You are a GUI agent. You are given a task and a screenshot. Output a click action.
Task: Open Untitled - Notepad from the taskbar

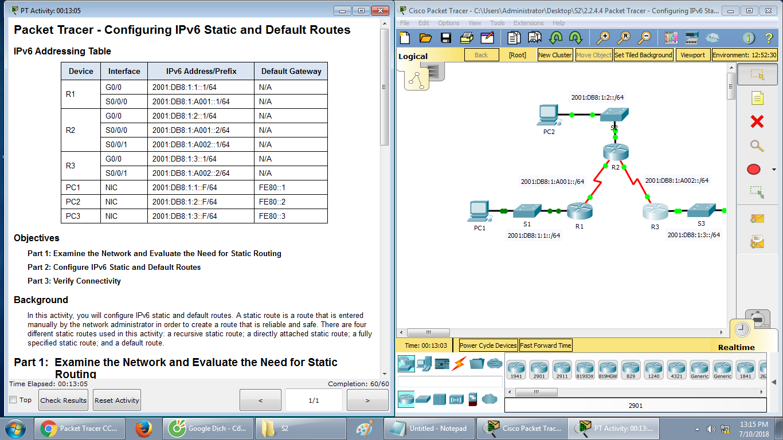point(430,428)
